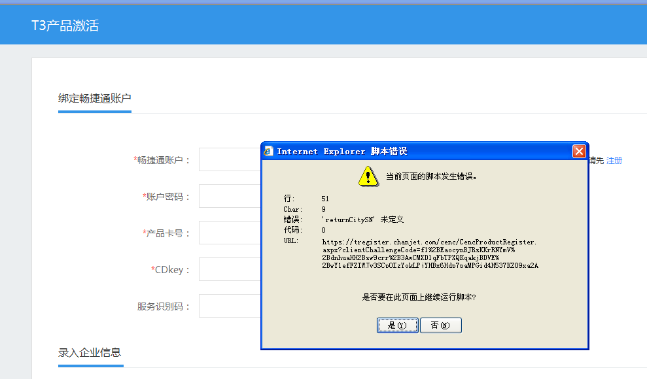Click the 否(N) button in script error dialog
The width and height of the screenshot is (647, 379).
click(x=441, y=325)
